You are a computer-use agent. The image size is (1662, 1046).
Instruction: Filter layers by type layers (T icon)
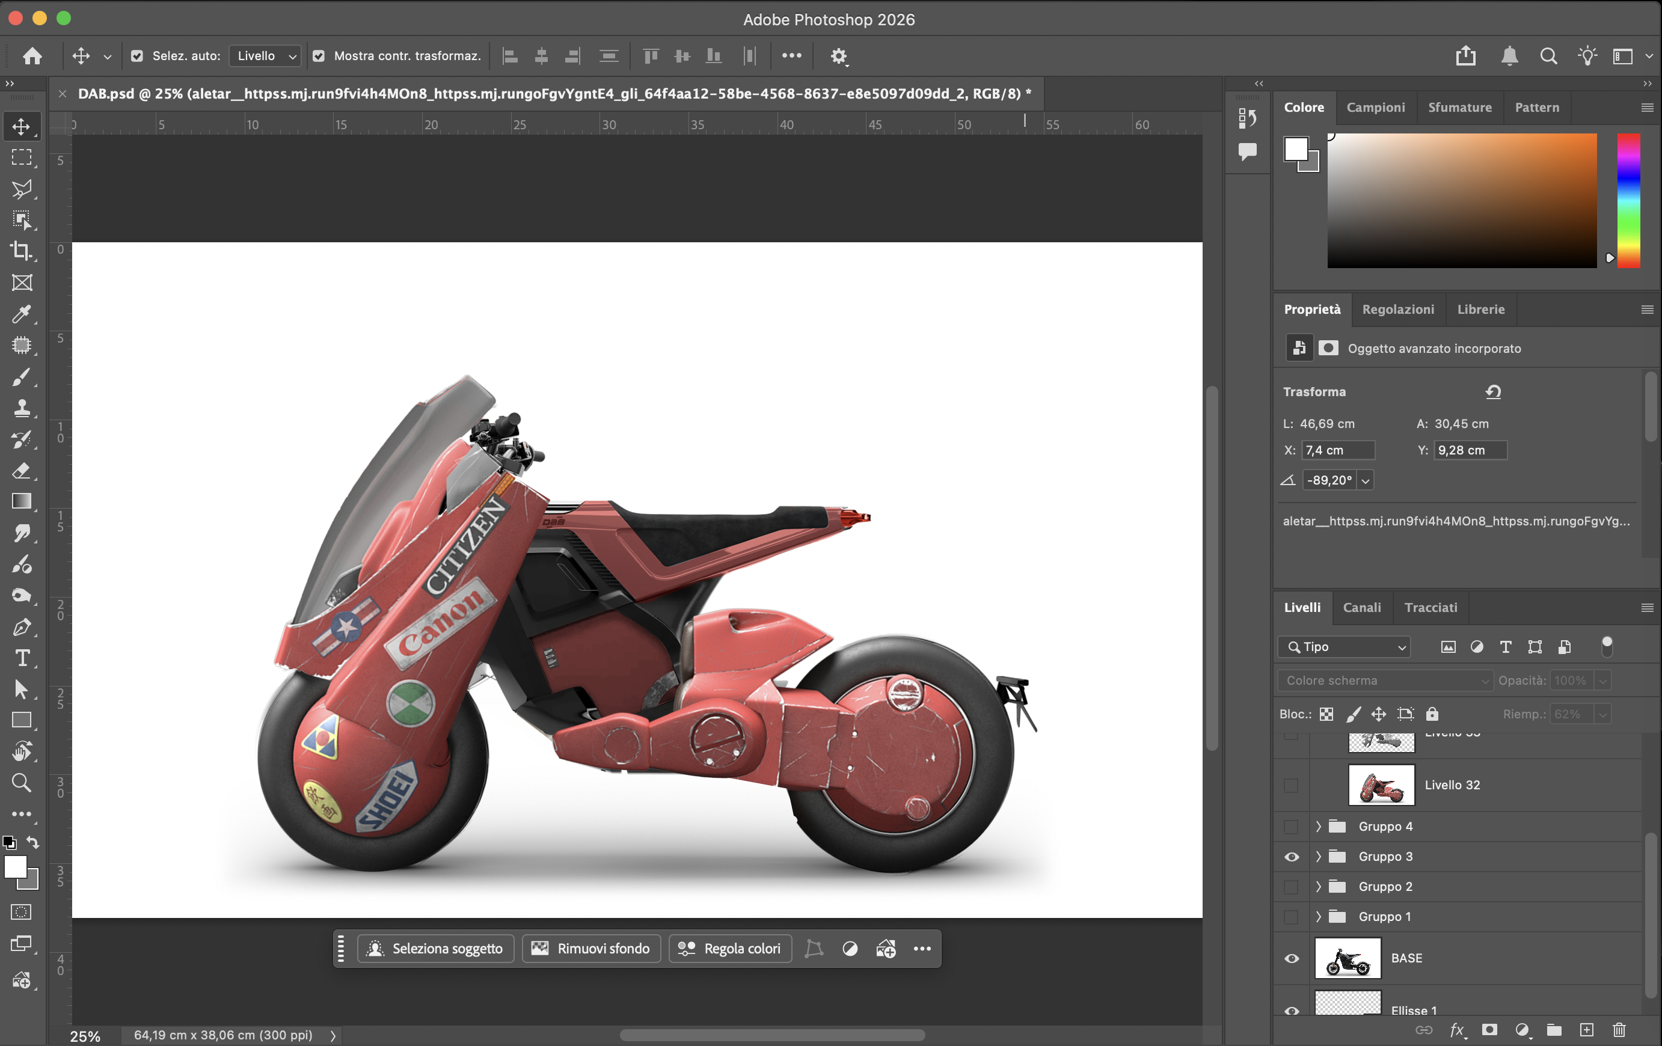coord(1505,647)
